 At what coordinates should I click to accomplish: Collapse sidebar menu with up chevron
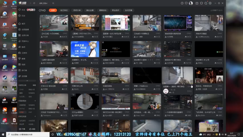click(x=27, y=81)
